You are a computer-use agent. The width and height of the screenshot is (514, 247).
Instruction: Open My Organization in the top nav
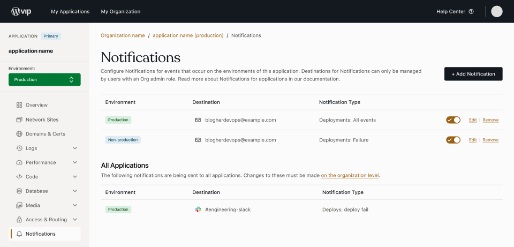coord(120,11)
